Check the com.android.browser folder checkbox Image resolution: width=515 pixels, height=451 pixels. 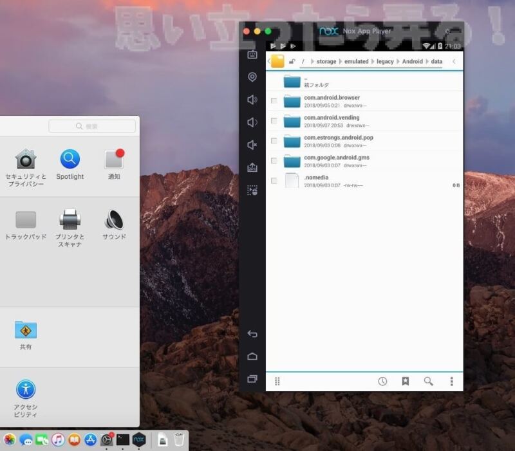point(274,101)
